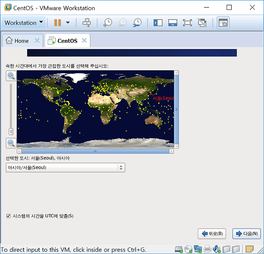Image resolution: width=264 pixels, height=254 pixels.
Task: Click the map zoom slider handle
Action: (11, 132)
